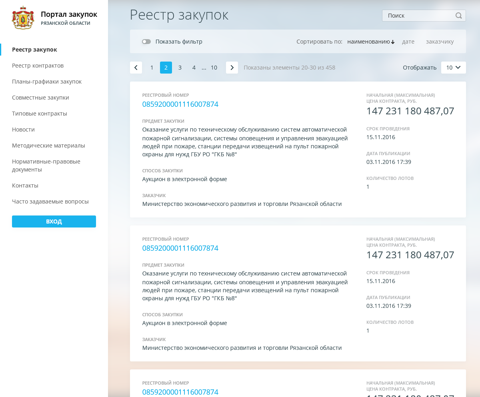
Task: Go to previous page with left arrow
Action: 136,68
